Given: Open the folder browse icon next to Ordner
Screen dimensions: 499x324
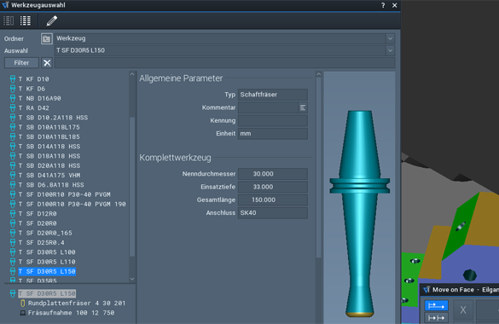Looking at the screenshot, I should point(46,38).
